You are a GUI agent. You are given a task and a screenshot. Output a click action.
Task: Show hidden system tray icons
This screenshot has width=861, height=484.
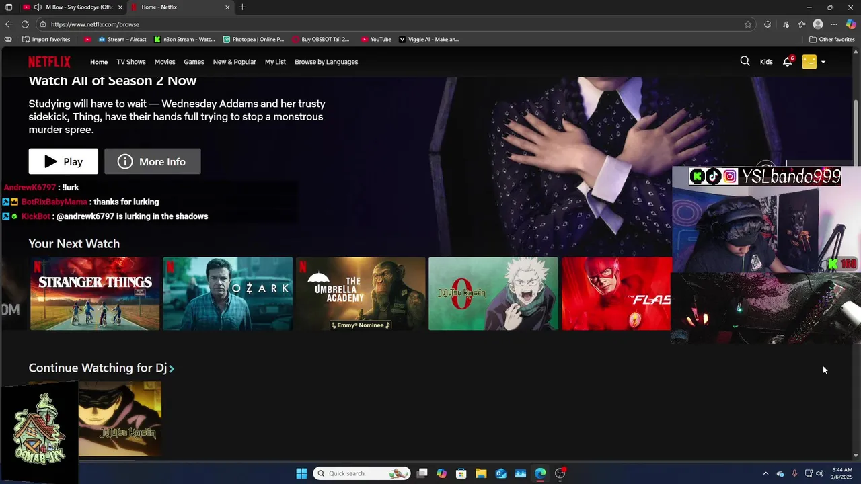pos(765,473)
